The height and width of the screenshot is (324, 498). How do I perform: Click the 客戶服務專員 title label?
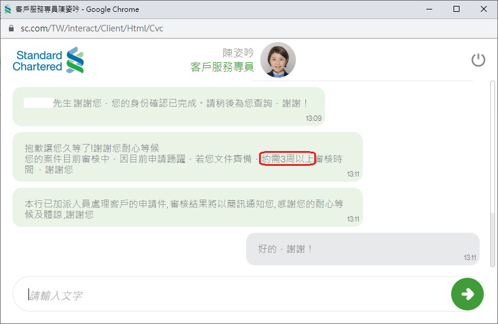point(222,67)
